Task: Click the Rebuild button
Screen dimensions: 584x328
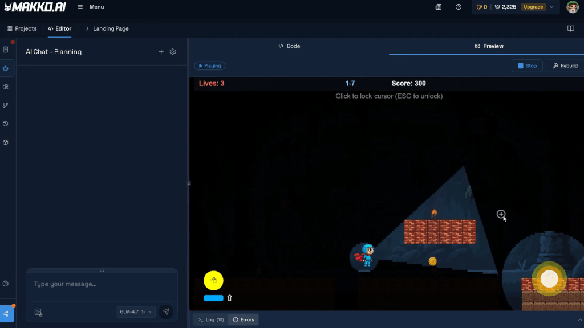Action: (x=565, y=65)
